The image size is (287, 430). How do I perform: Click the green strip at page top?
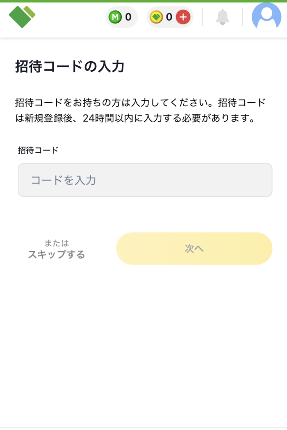point(143,1)
